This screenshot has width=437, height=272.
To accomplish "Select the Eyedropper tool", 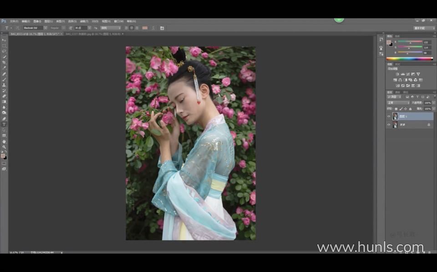I will 4,68.
